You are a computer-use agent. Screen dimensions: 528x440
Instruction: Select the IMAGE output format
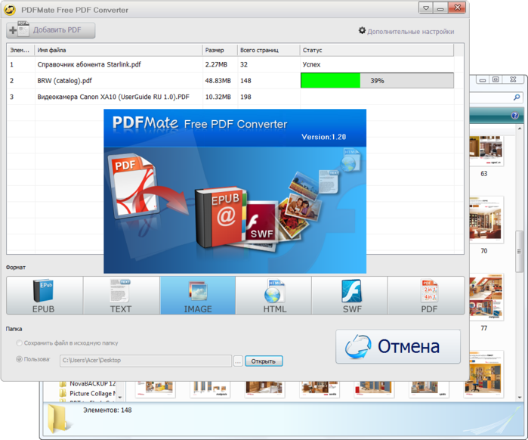[x=197, y=295]
